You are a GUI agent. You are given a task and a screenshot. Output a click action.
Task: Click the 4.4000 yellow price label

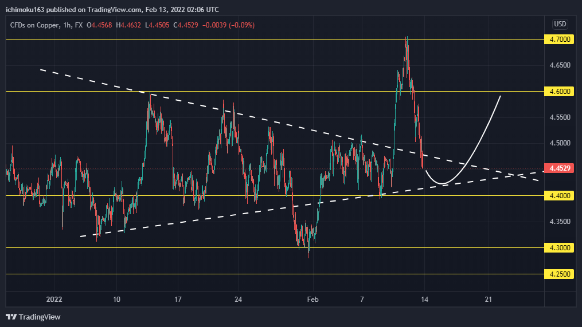coord(559,195)
